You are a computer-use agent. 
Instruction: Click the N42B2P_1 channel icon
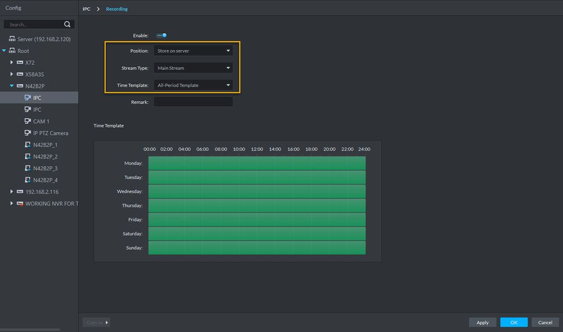[28, 145]
